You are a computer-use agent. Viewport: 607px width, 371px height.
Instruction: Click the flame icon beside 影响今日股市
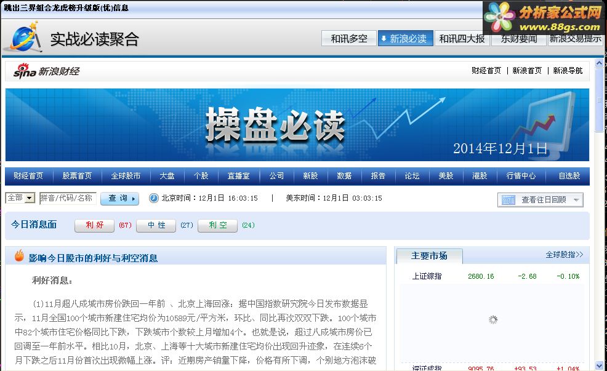click(19, 256)
